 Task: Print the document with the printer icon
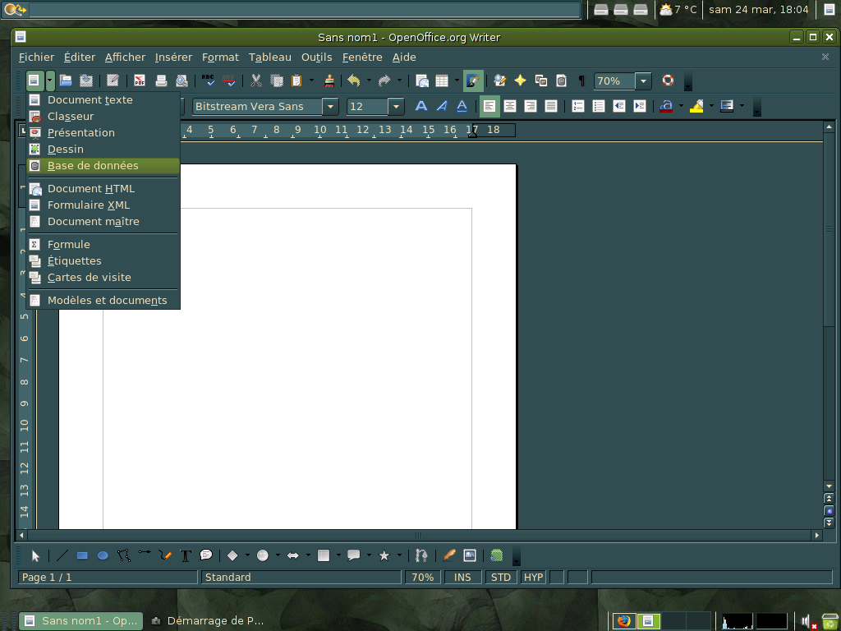pos(161,81)
